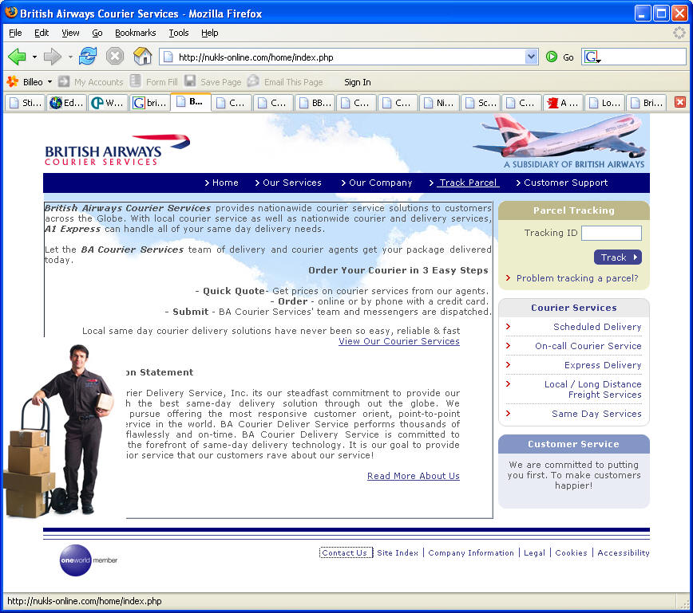Open the Edit menu
693x613 pixels.
(x=42, y=33)
